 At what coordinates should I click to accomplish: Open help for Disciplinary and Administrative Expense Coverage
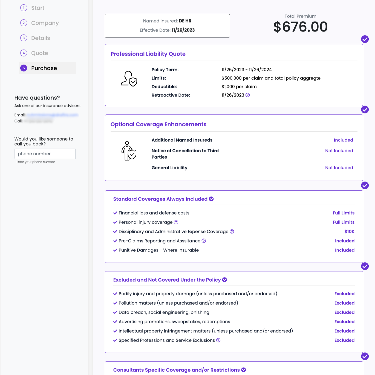pos(232,231)
